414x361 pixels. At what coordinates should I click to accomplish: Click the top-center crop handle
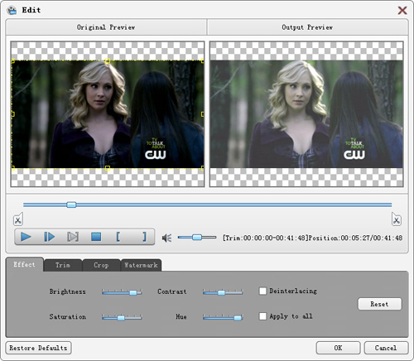(x=108, y=60)
